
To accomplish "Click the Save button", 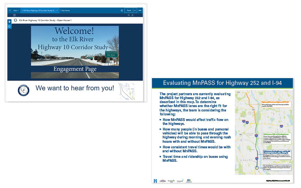I will pyautogui.click(x=129, y=11).
